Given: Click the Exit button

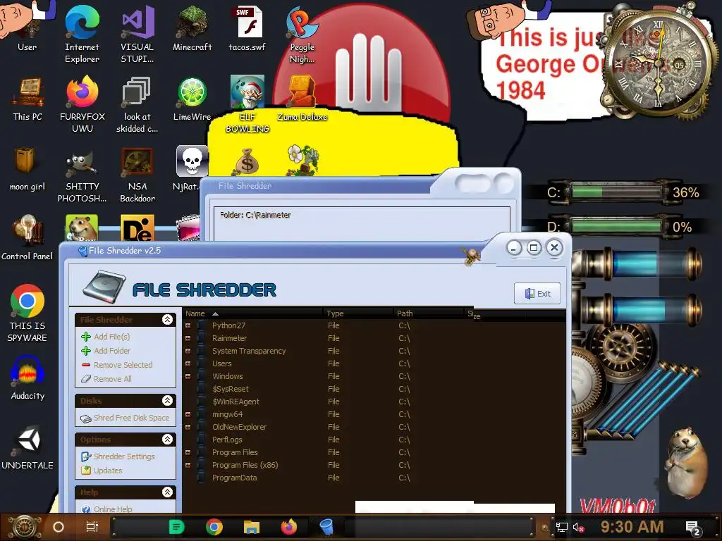Looking at the screenshot, I should pos(537,294).
